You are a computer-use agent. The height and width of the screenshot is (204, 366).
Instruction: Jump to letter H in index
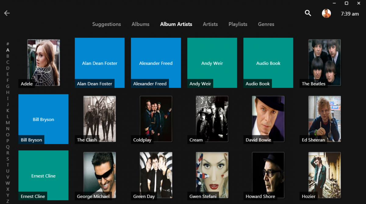click(8, 92)
